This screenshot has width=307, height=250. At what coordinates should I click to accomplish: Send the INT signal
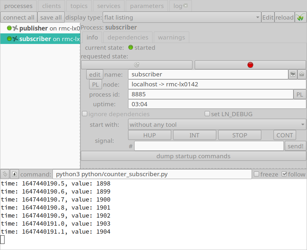point(194,135)
